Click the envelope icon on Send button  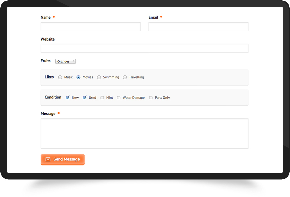(48, 159)
